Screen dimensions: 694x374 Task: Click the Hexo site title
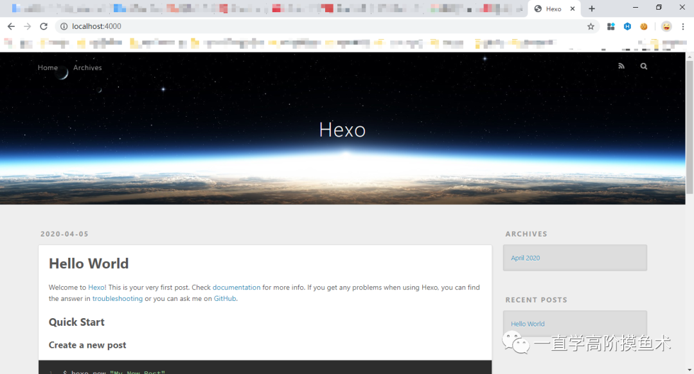[x=343, y=130]
